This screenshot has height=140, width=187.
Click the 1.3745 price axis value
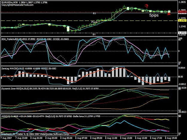pyautogui.click(x=182, y=27)
